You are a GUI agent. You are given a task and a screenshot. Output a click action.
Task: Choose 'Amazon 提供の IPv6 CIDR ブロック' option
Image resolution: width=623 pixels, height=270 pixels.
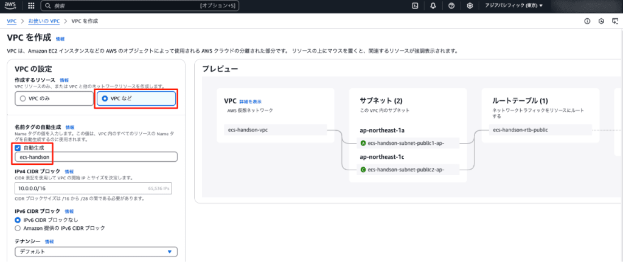click(x=18, y=228)
